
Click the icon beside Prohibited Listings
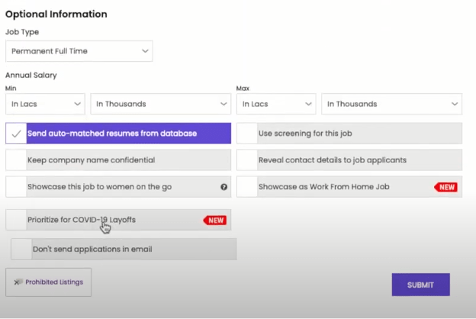pos(18,282)
